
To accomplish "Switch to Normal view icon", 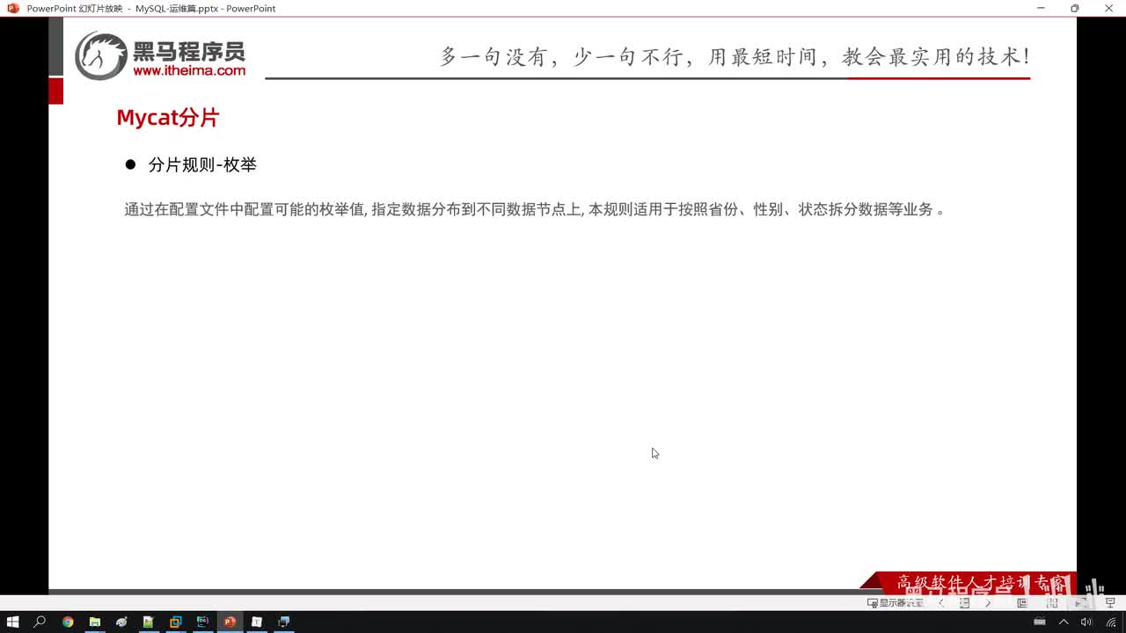I will (x=1022, y=603).
